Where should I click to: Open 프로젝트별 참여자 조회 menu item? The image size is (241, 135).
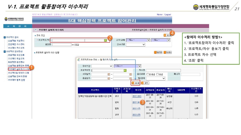pos(18,73)
